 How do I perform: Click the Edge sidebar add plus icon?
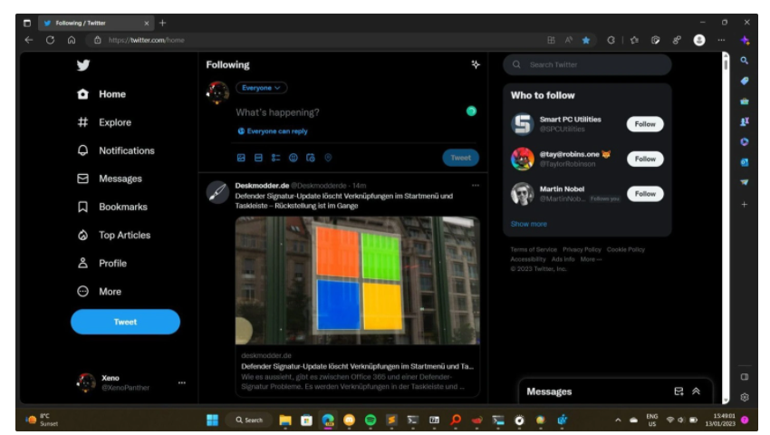tap(745, 204)
